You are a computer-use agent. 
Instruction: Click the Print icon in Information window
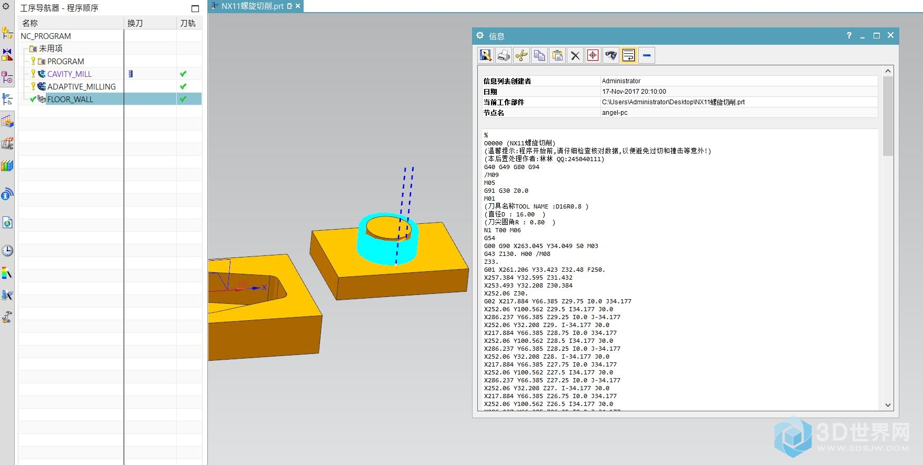click(504, 55)
